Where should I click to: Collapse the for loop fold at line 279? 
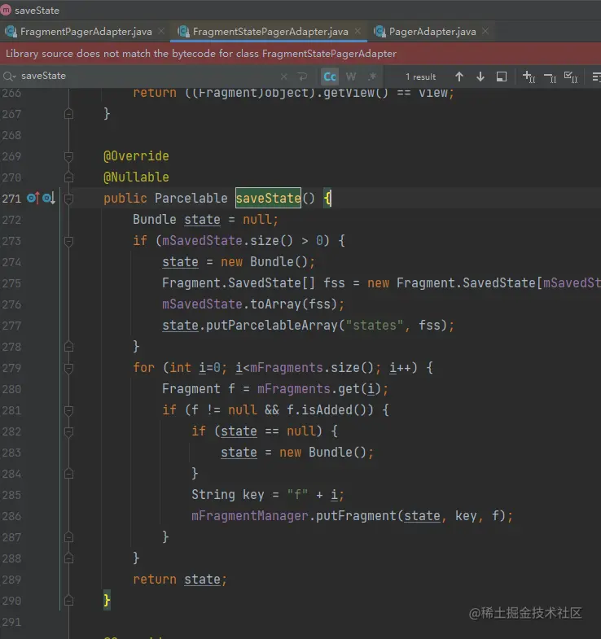(x=69, y=368)
